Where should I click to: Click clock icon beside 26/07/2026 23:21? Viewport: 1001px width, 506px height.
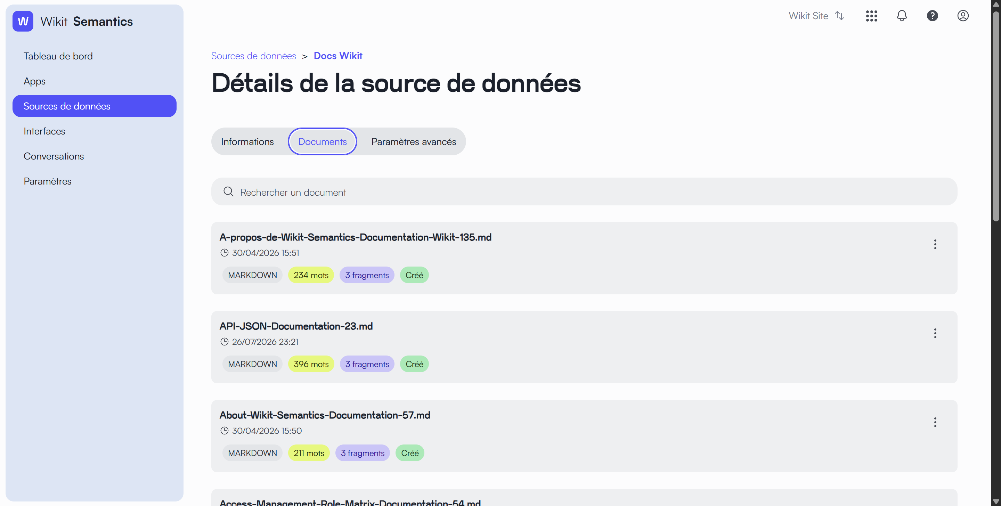point(224,342)
